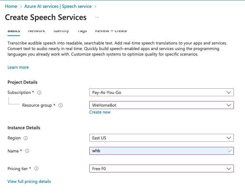This screenshot has width=245, height=196.
Task: Open the Identity tab
Action: (x=61, y=31)
